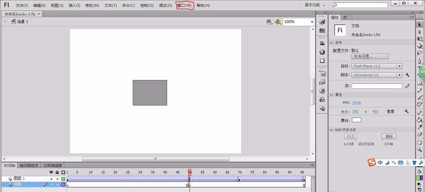Open ActionScript settings wrench icon
This screenshot has height=192, width=425.
[407, 75]
